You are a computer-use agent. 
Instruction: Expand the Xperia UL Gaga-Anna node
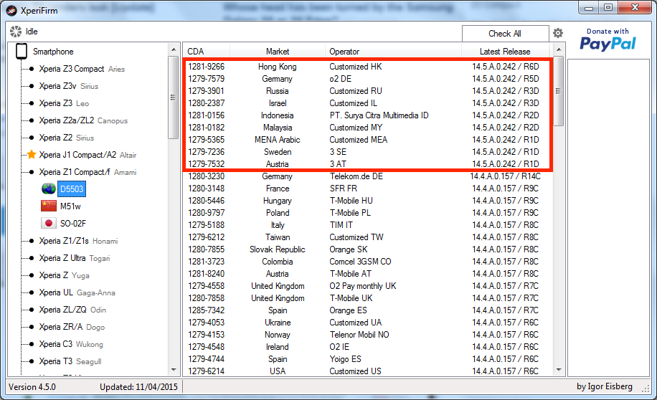tap(32, 292)
